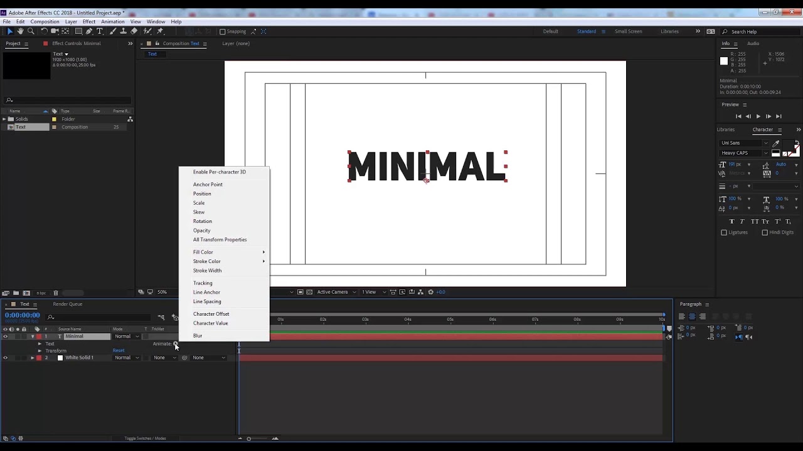Select the Eraser tool

click(134, 31)
